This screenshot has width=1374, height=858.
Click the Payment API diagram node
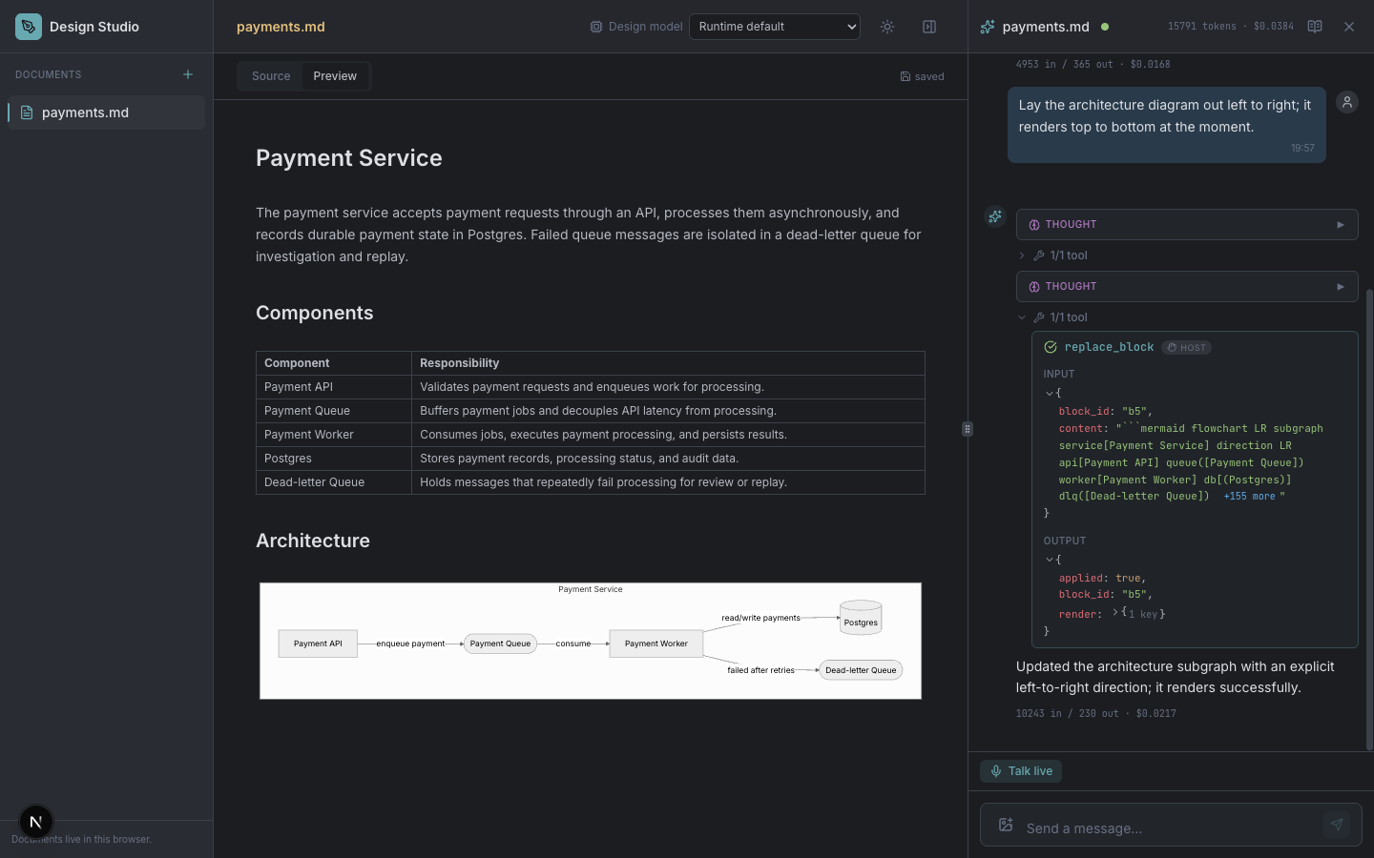pyautogui.click(x=318, y=643)
